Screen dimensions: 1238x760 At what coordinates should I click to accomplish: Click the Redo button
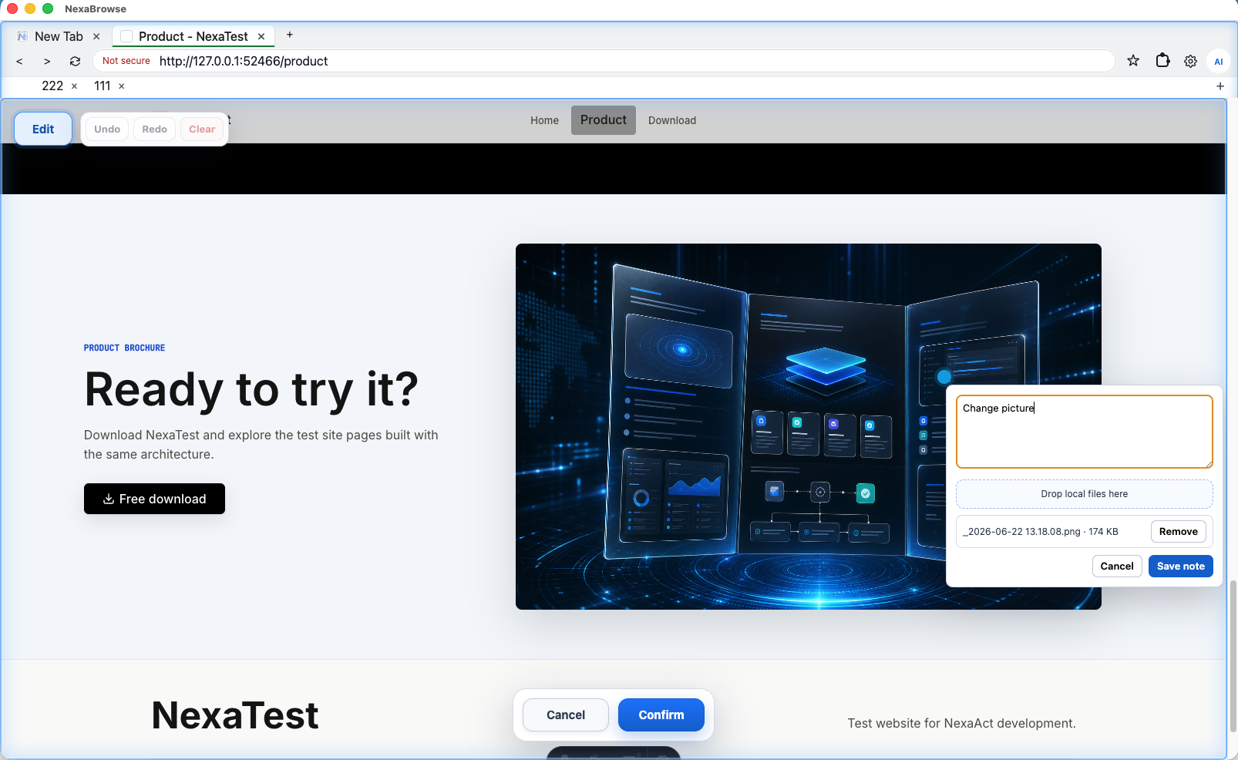(x=154, y=129)
